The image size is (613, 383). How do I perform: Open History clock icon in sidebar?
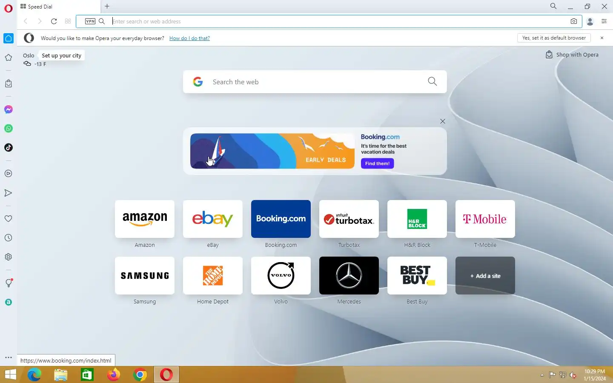coord(9,238)
